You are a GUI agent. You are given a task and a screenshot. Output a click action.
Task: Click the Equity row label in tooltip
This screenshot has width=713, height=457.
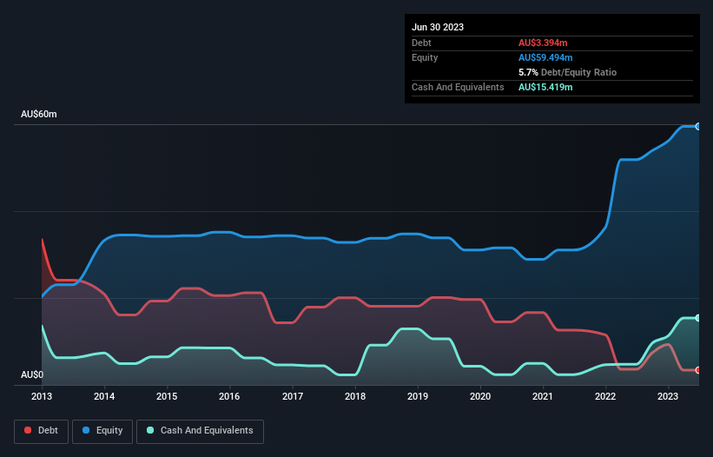pyautogui.click(x=425, y=57)
